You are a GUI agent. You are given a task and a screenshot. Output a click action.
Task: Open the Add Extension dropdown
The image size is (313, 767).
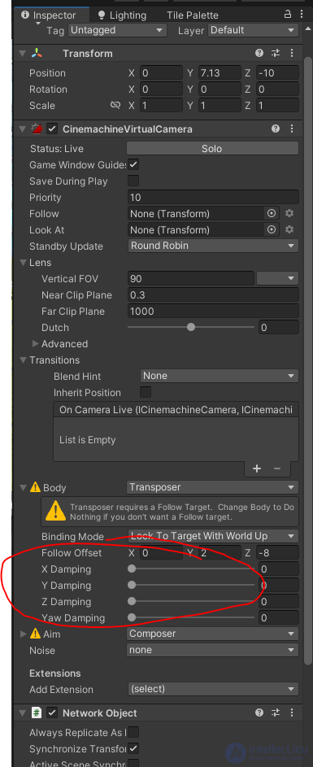coord(213,689)
